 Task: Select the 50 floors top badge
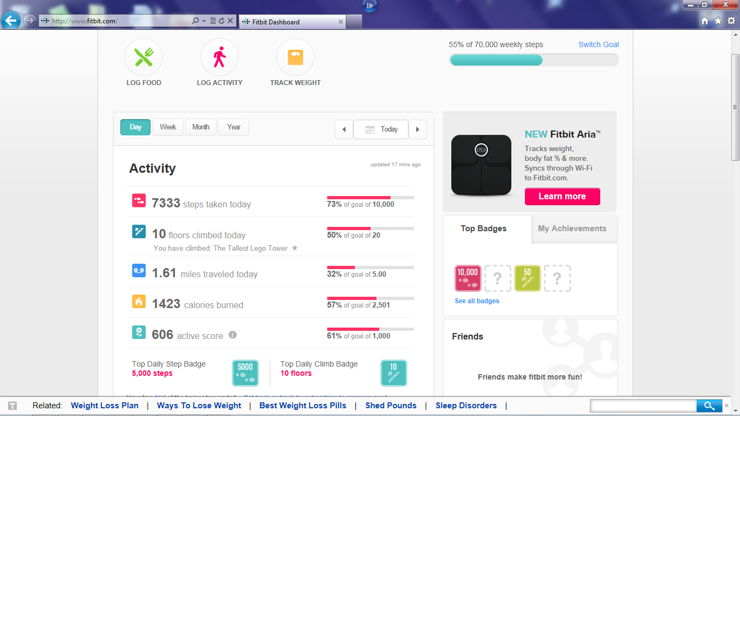(x=528, y=278)
